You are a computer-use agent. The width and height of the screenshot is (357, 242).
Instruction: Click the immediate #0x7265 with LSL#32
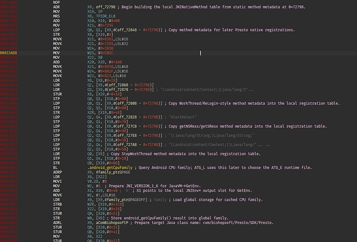(107, 44)
